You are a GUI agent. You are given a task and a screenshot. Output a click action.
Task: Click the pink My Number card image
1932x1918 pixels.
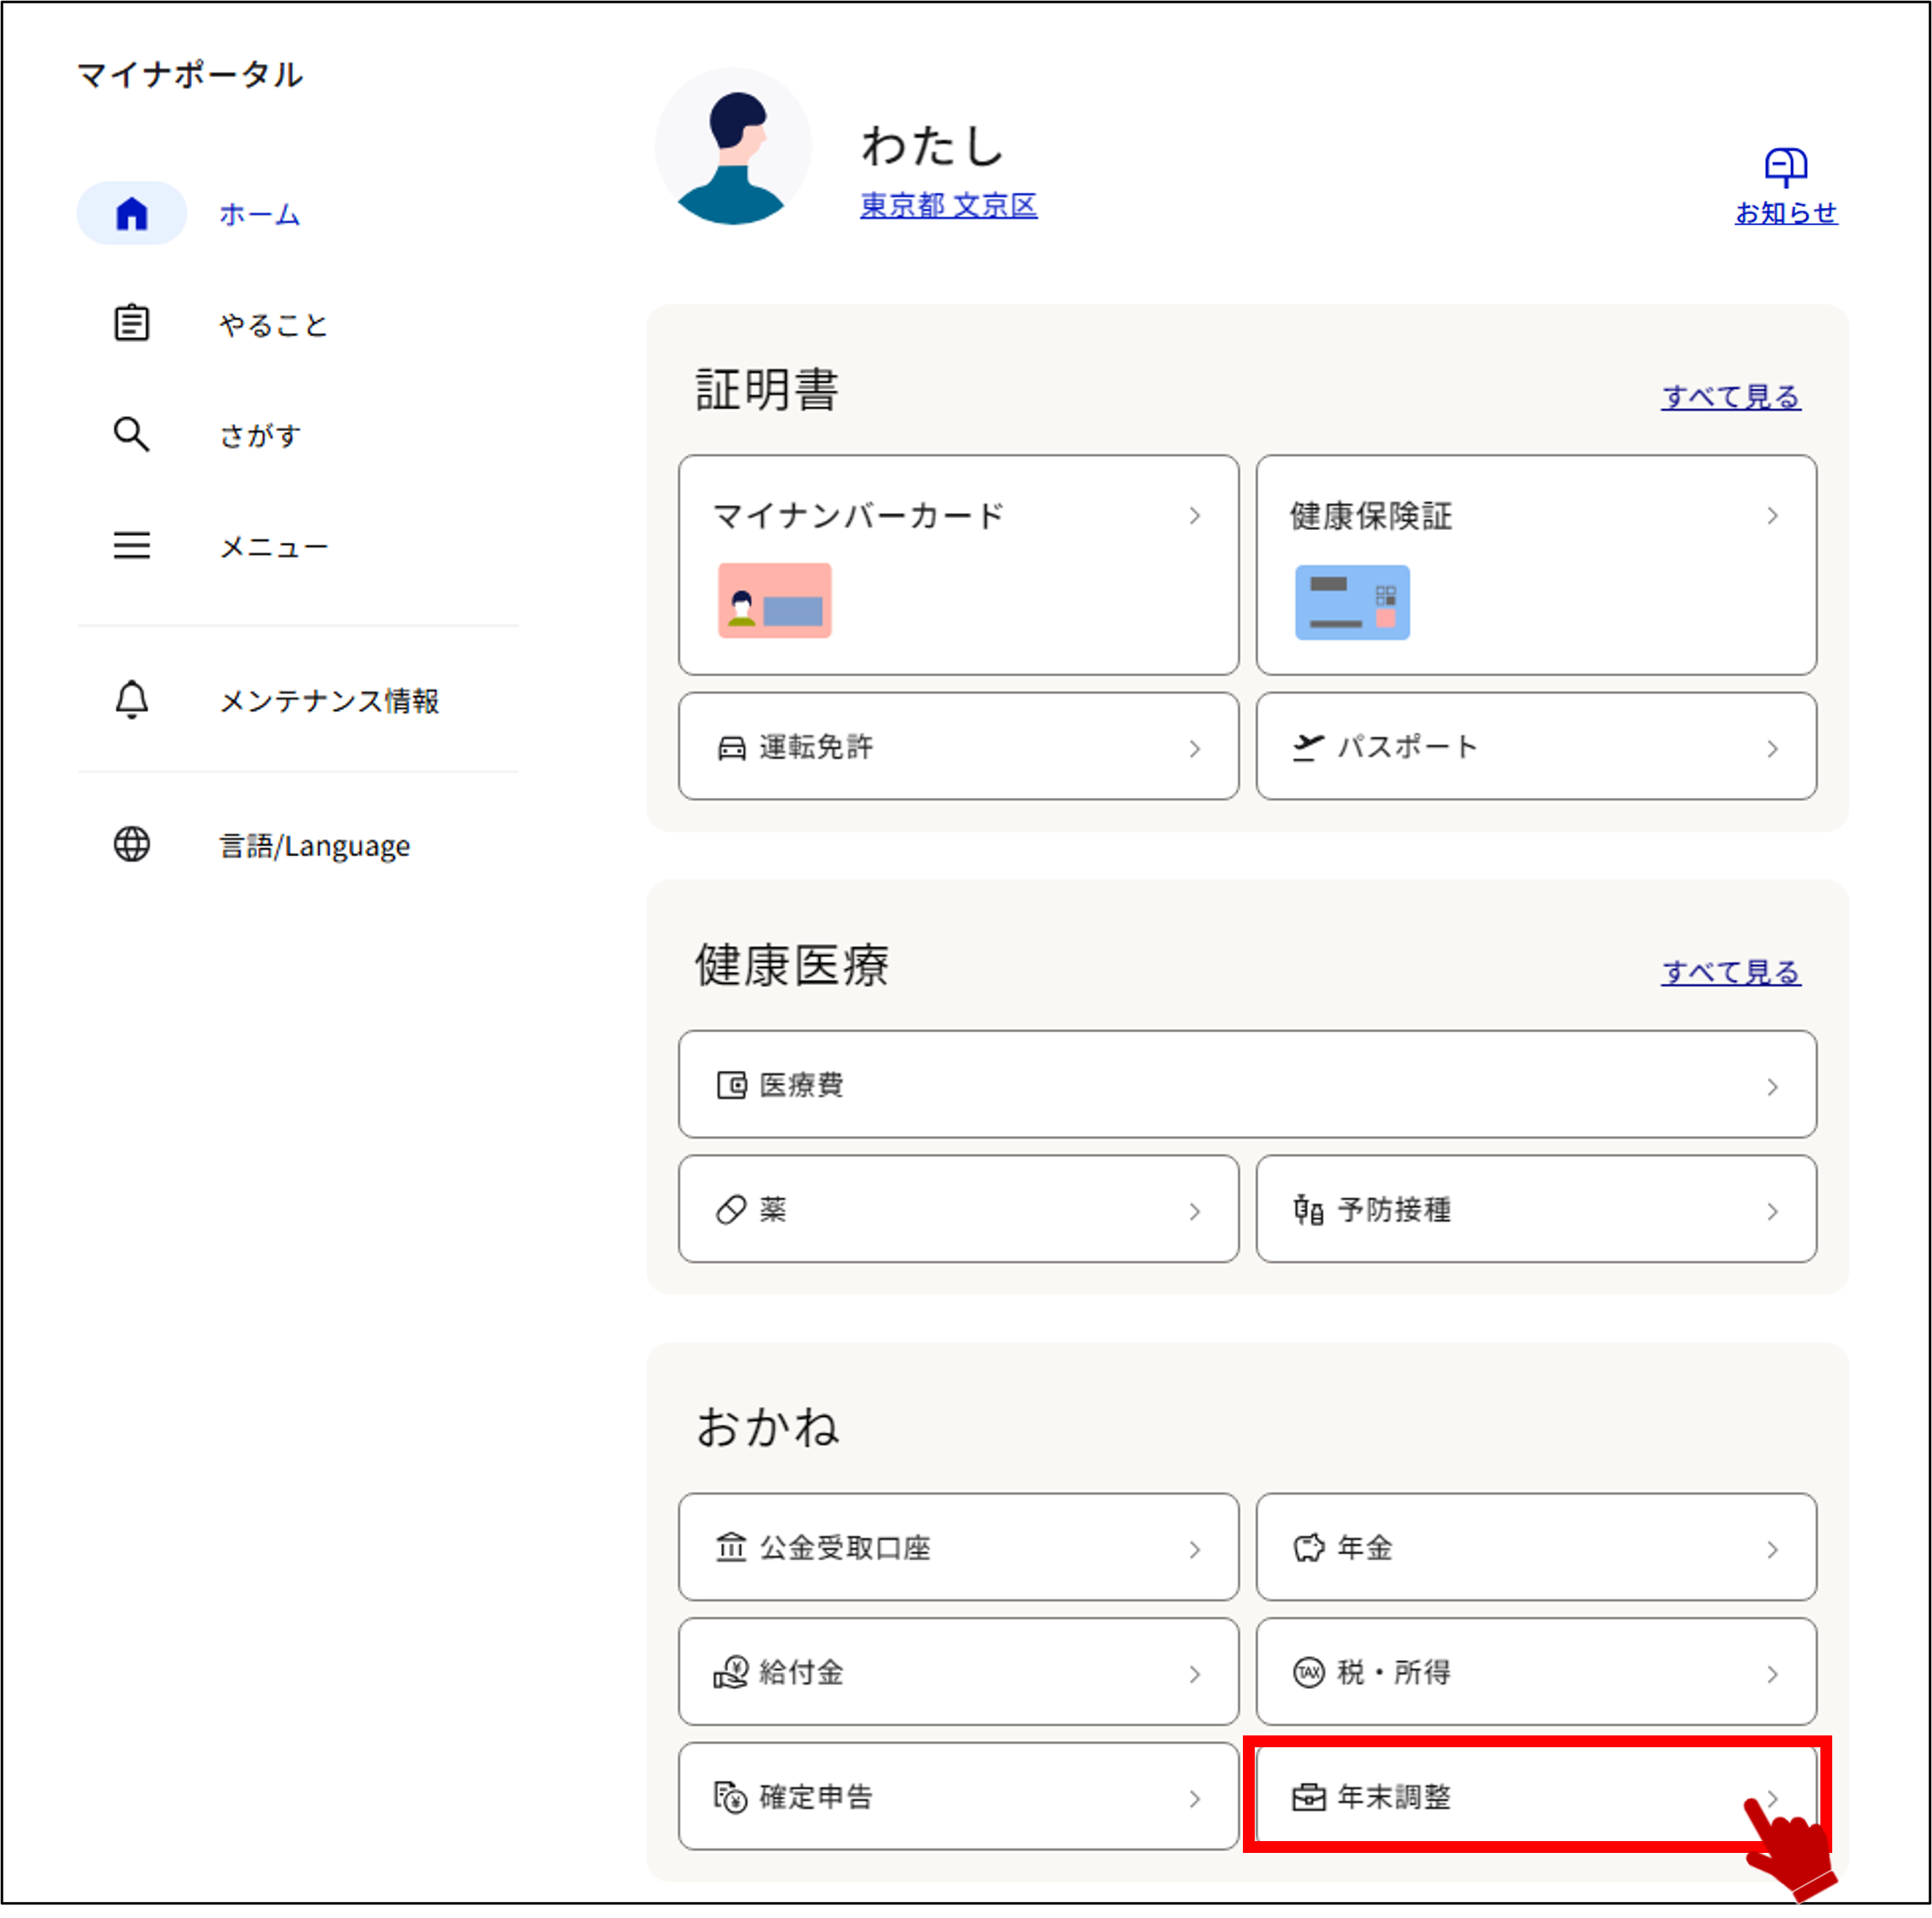pos(775,601)
